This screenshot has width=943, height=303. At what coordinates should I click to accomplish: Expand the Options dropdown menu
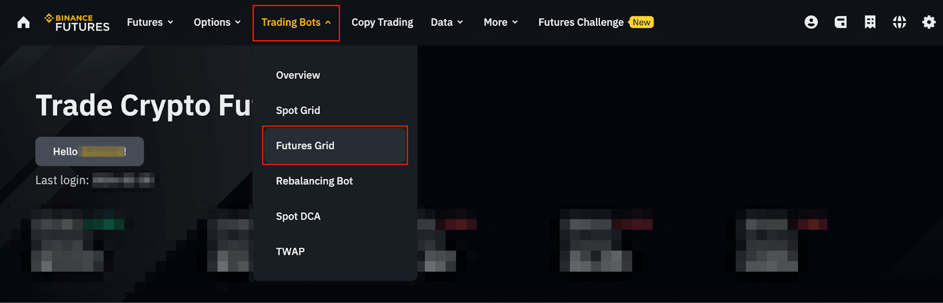[217, 22]
